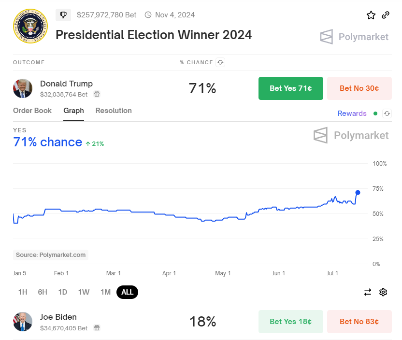Click Bet No 83¢ for Biden

(x=359, y=322)
